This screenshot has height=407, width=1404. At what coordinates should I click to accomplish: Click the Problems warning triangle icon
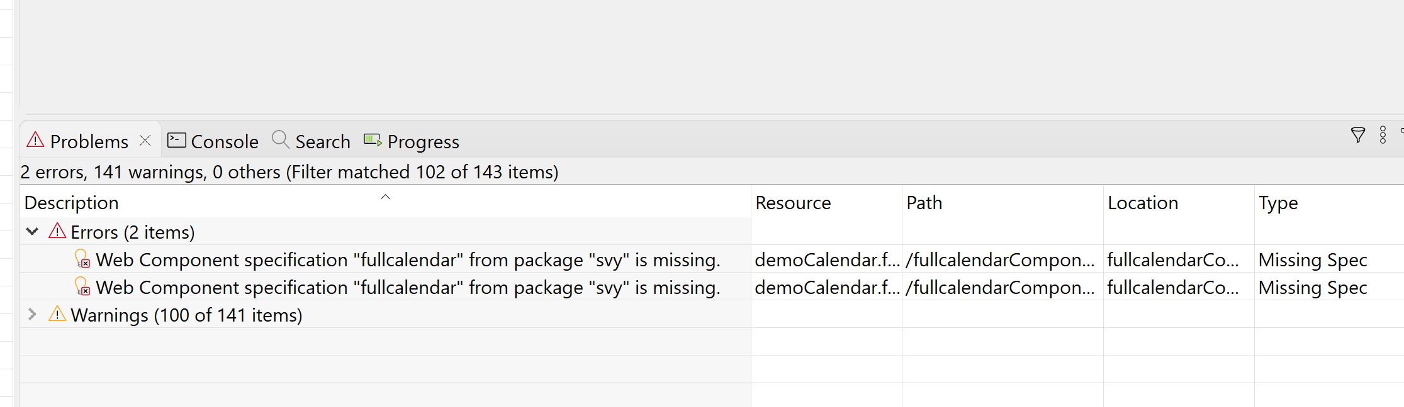(35, 139)
